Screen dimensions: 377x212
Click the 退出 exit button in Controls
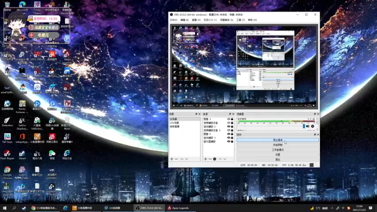278,159
